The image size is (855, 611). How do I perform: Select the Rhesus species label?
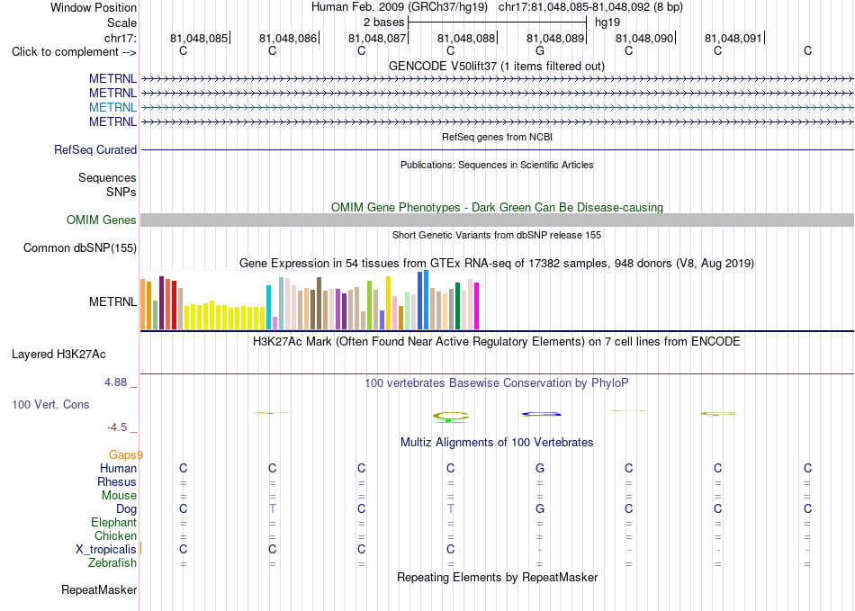pos(117,481)
